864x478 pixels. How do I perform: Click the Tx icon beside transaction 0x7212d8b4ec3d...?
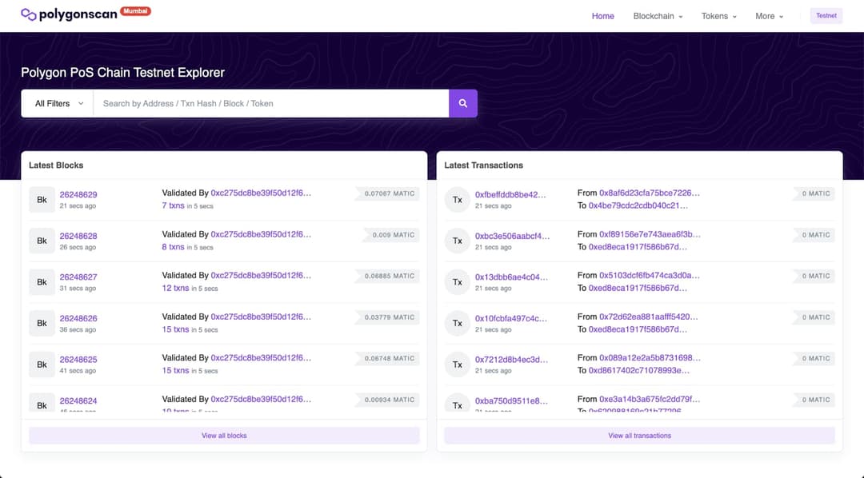pos(457,364)
